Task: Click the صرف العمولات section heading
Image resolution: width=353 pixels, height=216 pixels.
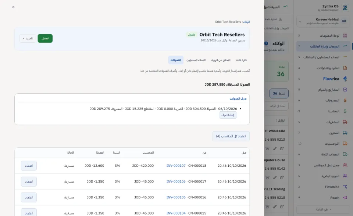Action: pos(238,98)
